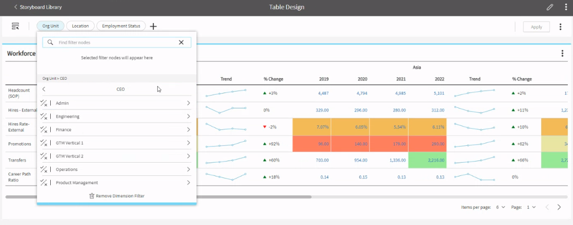Clear the filter node search with X

pos(181,42)
